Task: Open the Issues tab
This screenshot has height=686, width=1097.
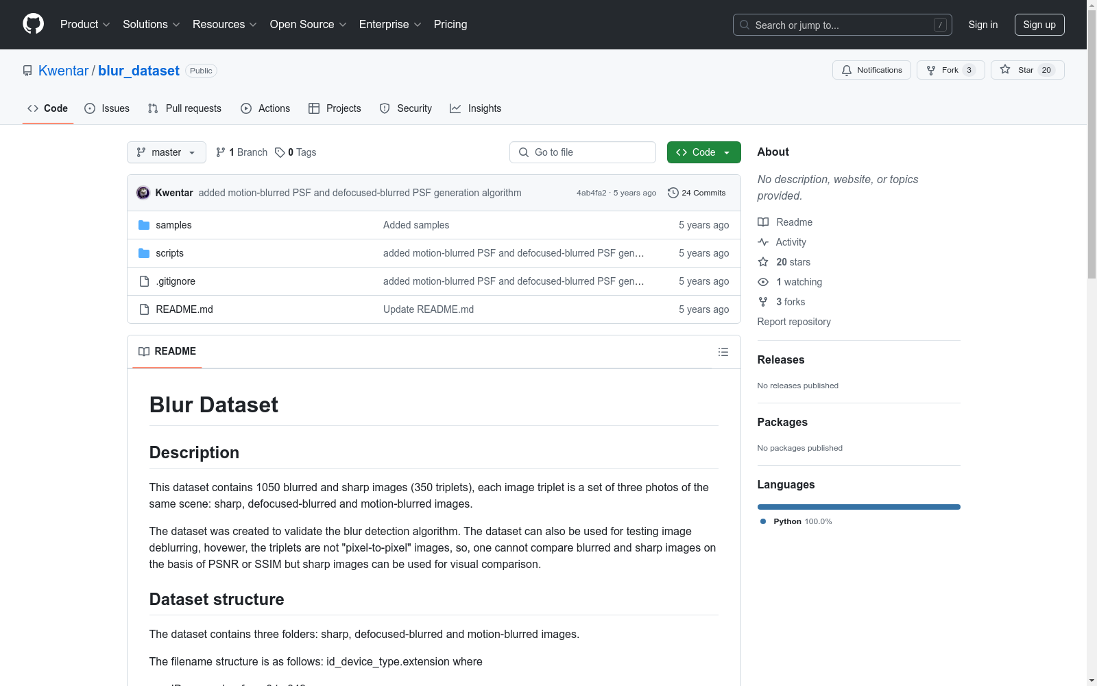Action: coord(107,108)
